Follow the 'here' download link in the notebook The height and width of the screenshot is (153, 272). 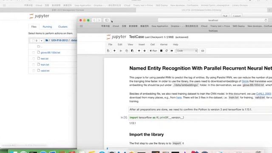point(179,97)
